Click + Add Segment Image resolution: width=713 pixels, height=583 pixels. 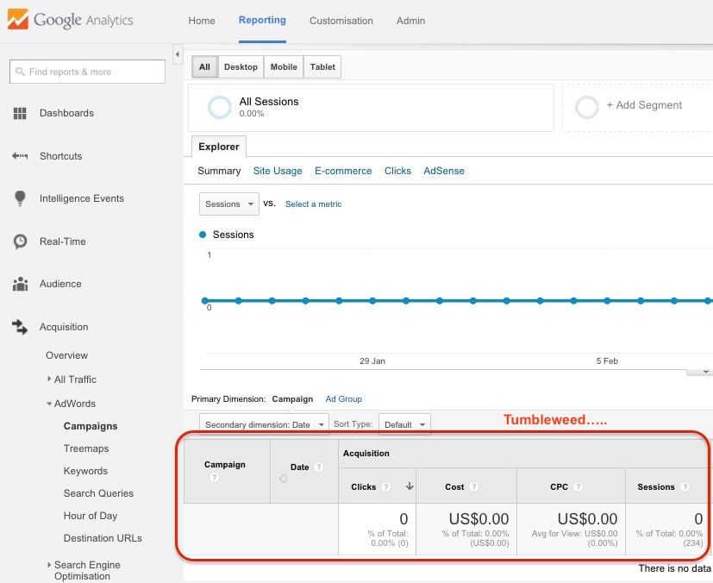point(644,105)
